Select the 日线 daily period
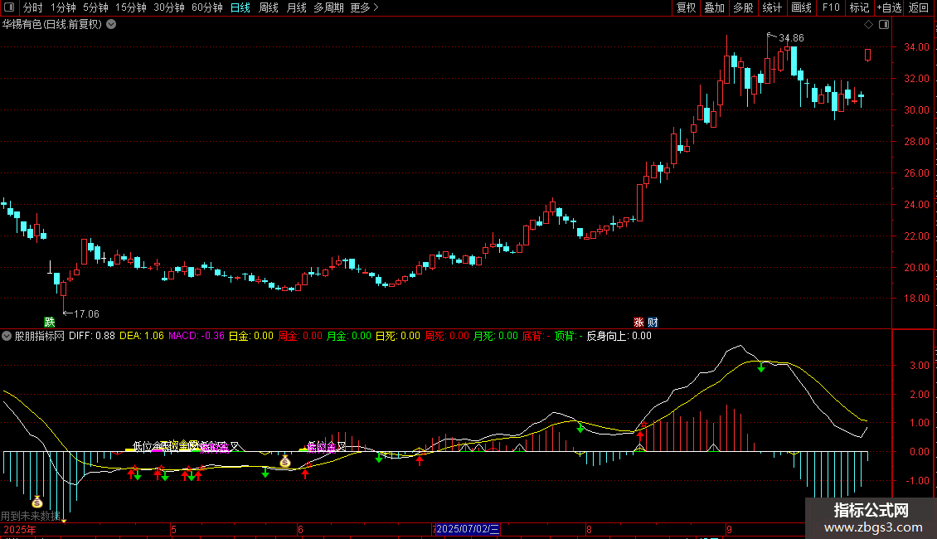Image resolution: width=937 pixels, height=539 pixels. [240, 7]
